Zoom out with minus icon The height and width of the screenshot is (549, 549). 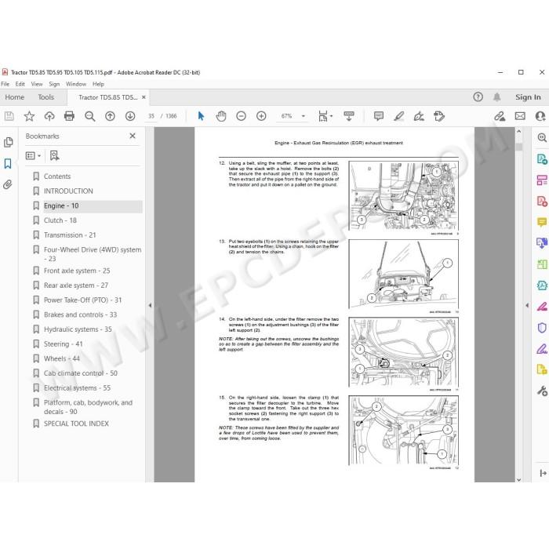241,116
